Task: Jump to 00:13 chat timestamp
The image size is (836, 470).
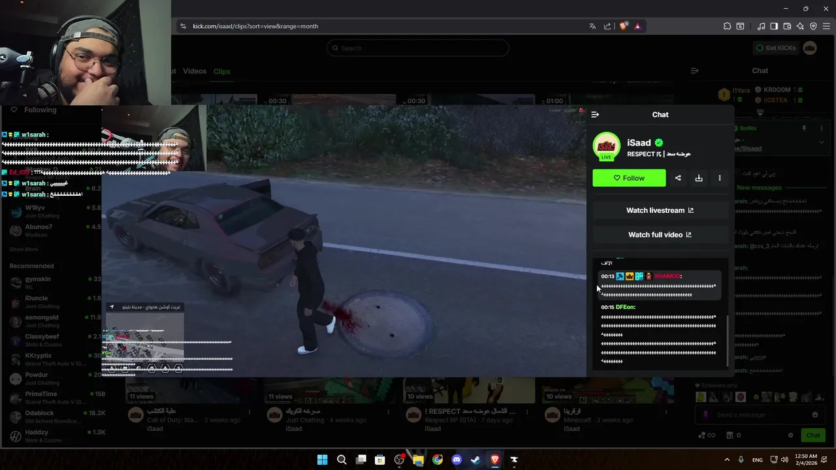Action: (x=607, y=276)
